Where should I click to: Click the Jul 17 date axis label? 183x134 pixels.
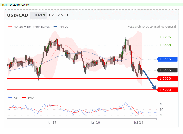(x=52, y=122)
